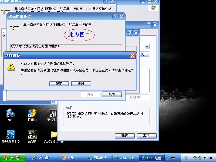Click the TCP/IP description text under 描述
Screen dimensions: 216x162
point(105,115)
